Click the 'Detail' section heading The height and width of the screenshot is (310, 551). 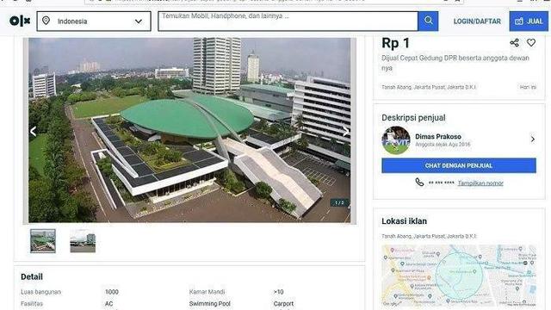(x=32, y=276)
